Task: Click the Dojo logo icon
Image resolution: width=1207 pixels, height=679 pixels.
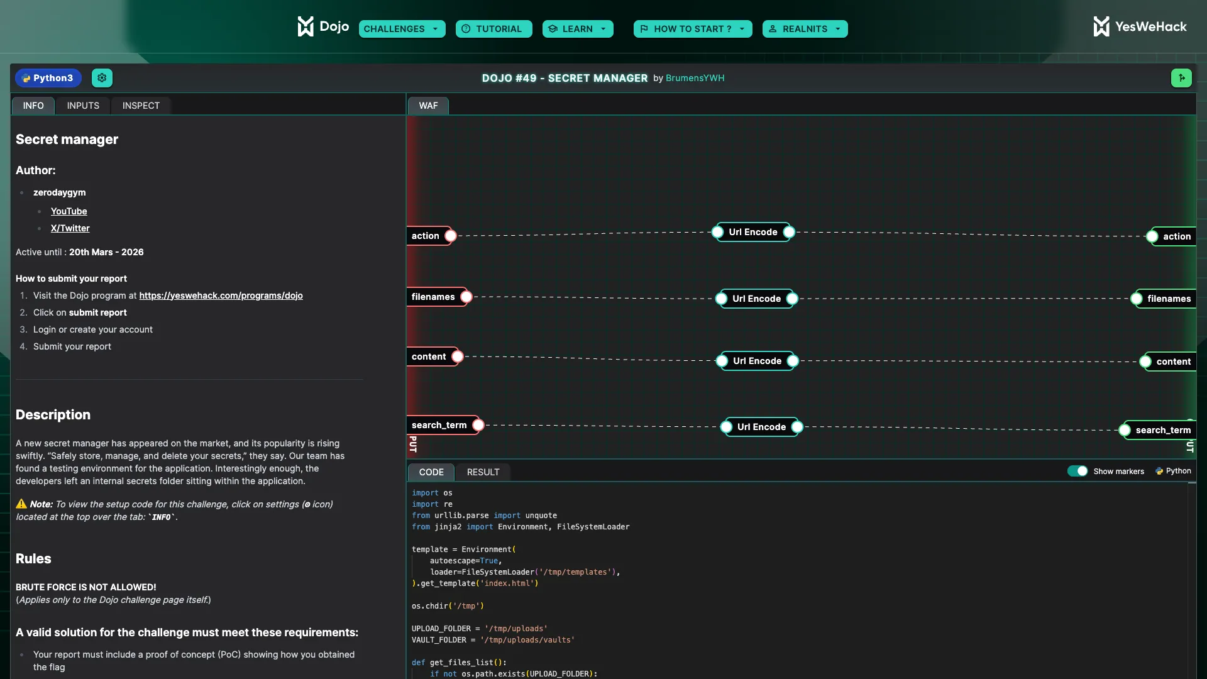Action: pyautogui.click(x=306, y=26)
